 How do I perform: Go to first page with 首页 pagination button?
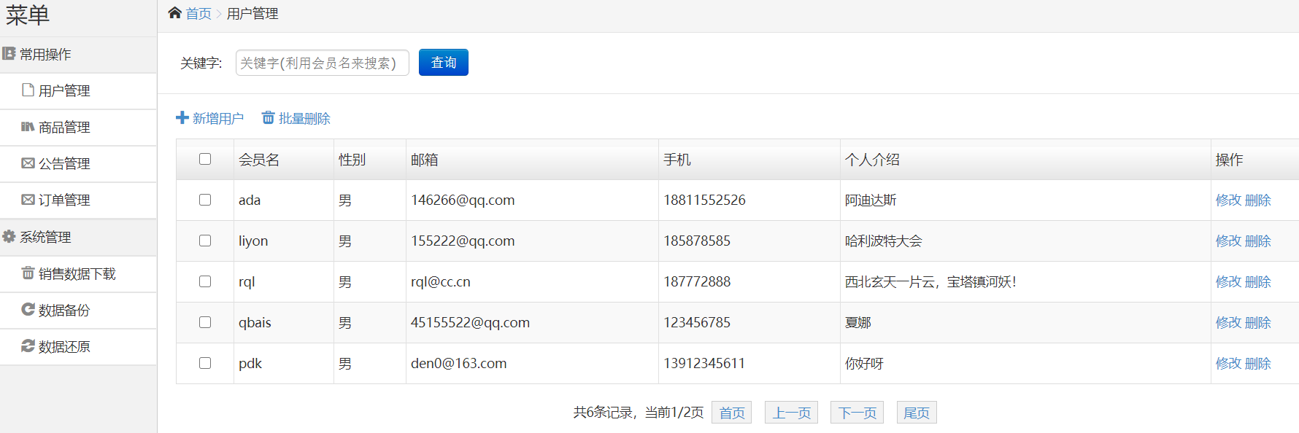click(732, 413)
